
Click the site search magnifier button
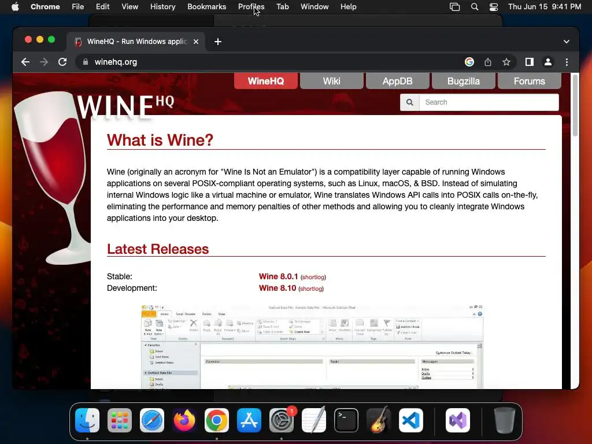(410, 102)
